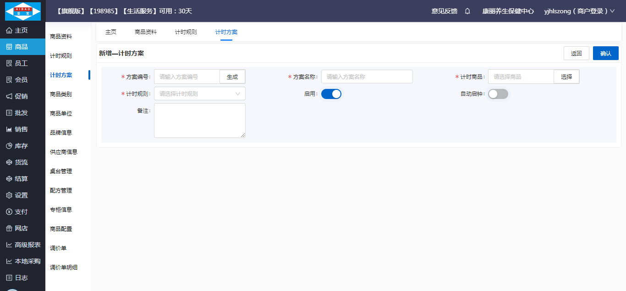Open the 日志 log section
The image size is (626, 291).
click(22, 278)
